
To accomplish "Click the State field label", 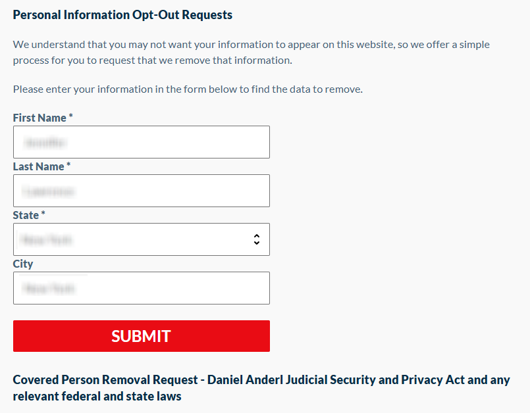I will coord(26,215).
